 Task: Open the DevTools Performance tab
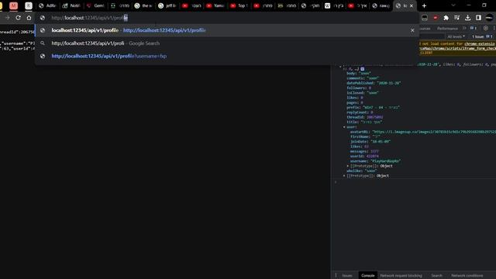point(447,29)
